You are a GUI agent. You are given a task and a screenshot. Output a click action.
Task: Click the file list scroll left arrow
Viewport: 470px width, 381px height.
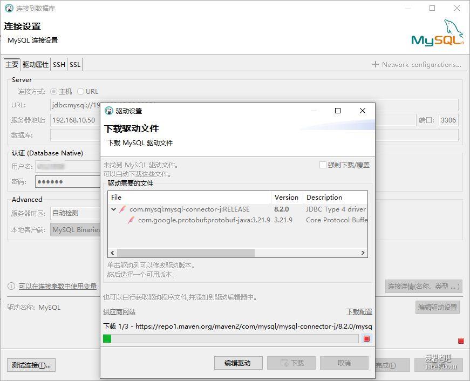click(x=112, y=253)
